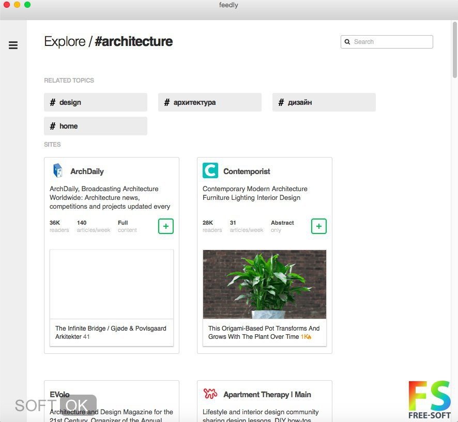Open The Infinite Bridge article link
458x422 pixels.
pos(111,333)
